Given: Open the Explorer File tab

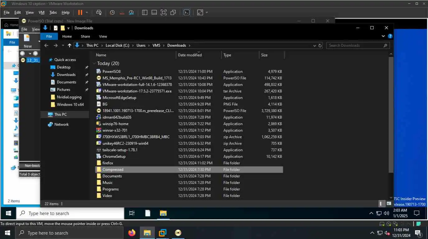Looking at the screenshot, I should [x=49, y=36].
